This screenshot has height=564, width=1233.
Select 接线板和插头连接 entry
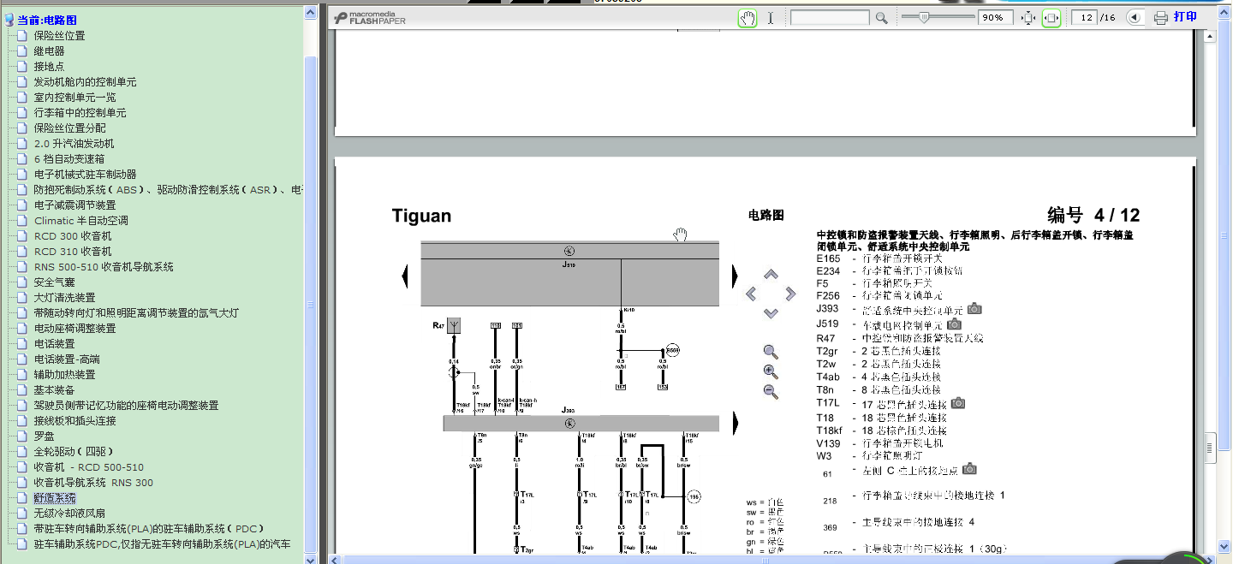pyautogui.click(x=74, y=420)
